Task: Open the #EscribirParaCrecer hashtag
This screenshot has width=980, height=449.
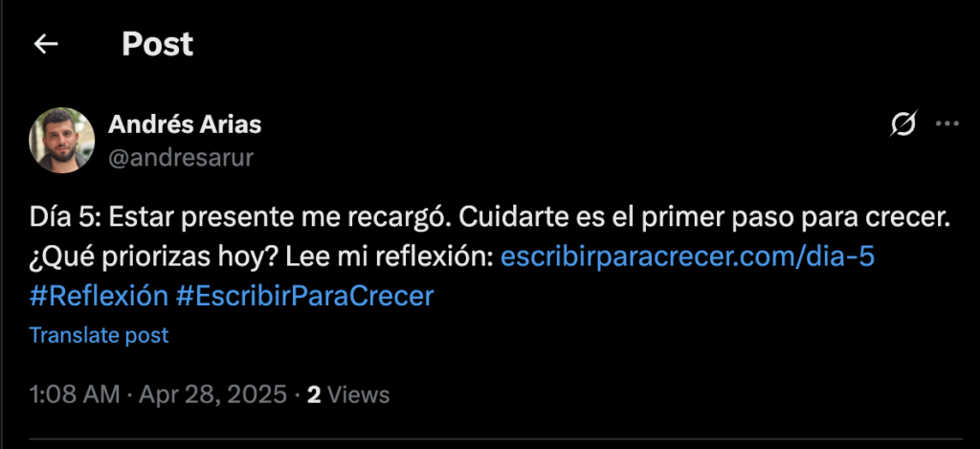Action: click(x=304, y=296)
